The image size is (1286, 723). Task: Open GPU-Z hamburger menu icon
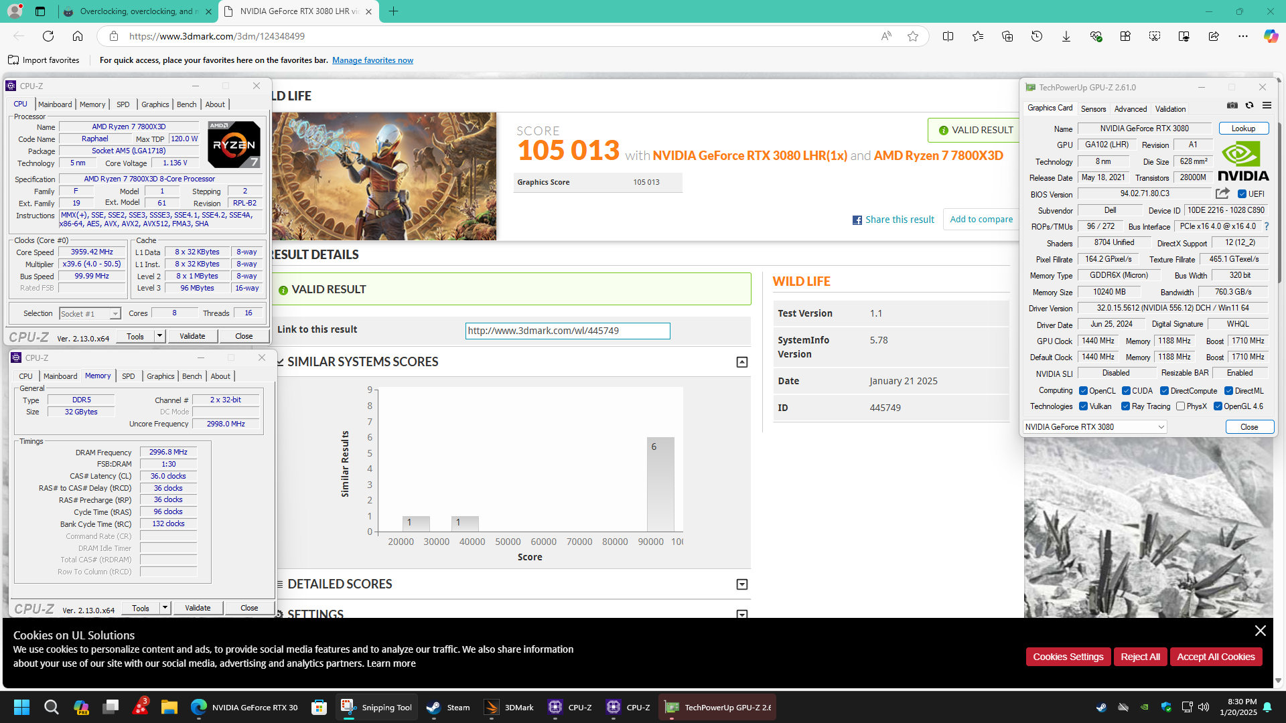point(1267,105)
